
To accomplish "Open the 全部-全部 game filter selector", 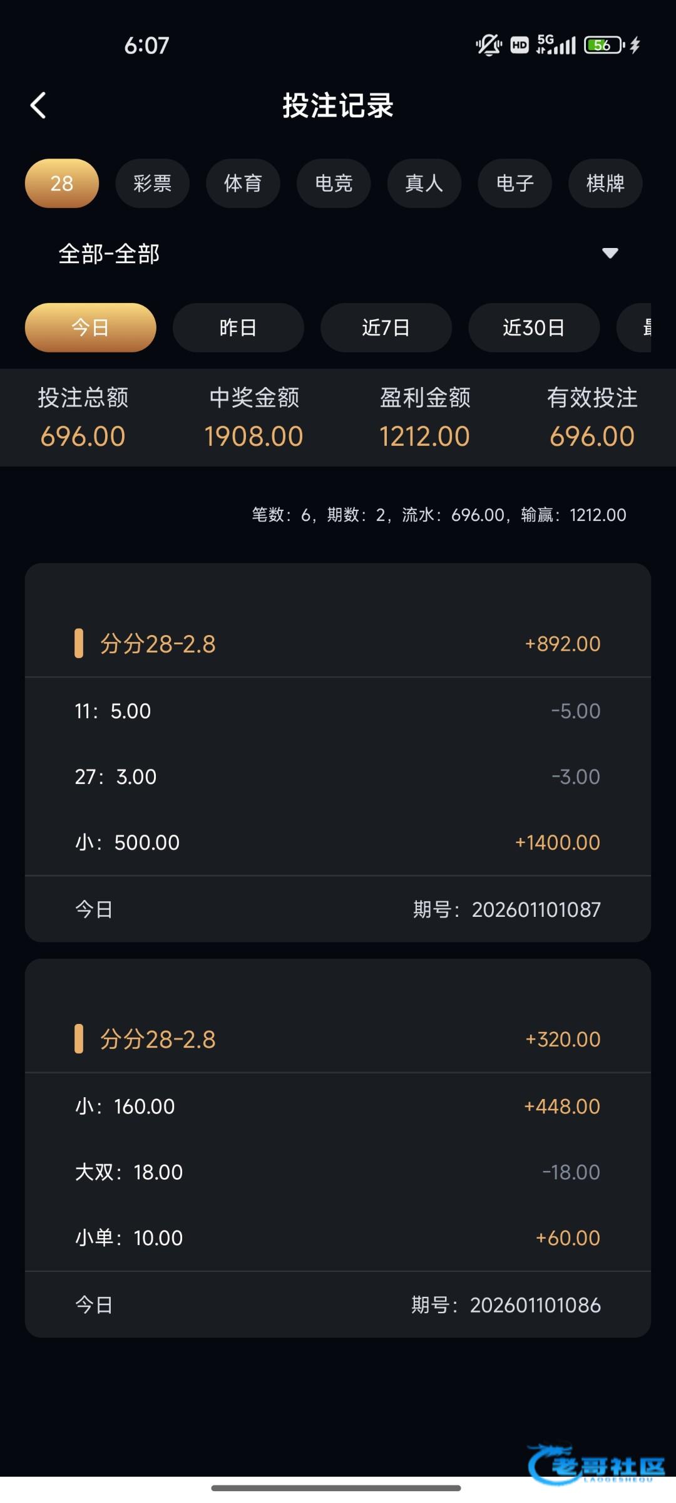I will coord(109,254).
